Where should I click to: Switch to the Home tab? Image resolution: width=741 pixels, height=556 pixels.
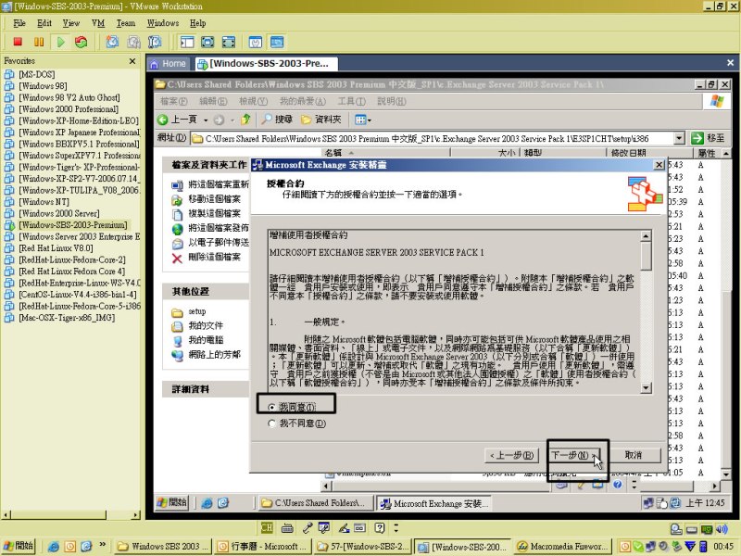pos(169,64)
